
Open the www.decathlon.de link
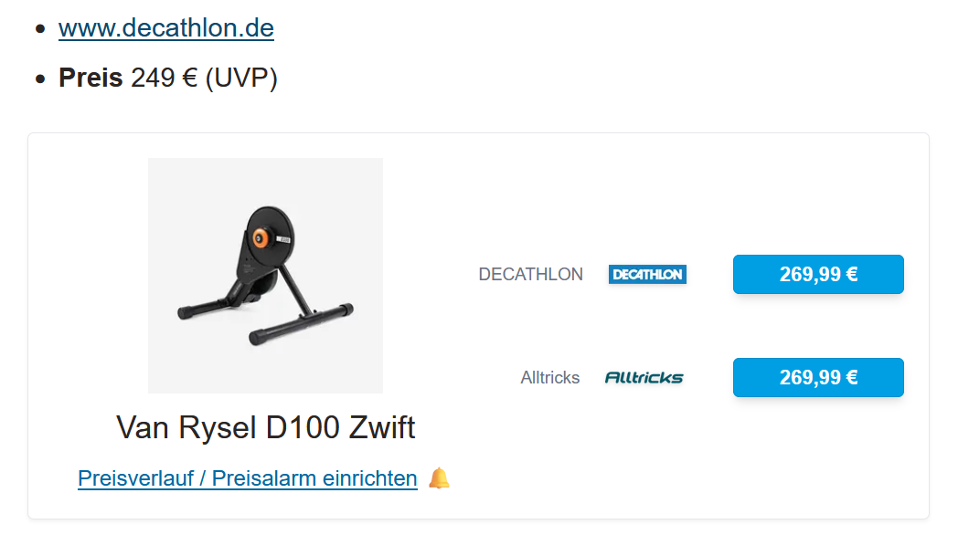pyautogui.click(x=165, y=27)
